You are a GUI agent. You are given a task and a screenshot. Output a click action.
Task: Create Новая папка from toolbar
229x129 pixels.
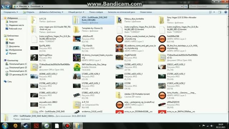click(x=146, y=12)
